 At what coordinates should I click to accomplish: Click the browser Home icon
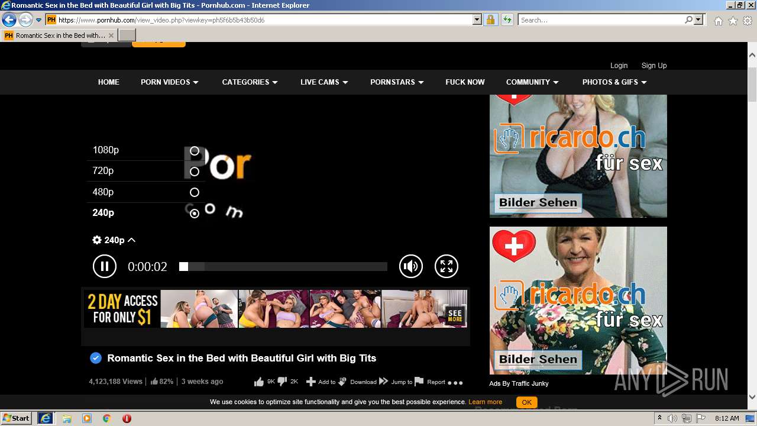(718, 21)
